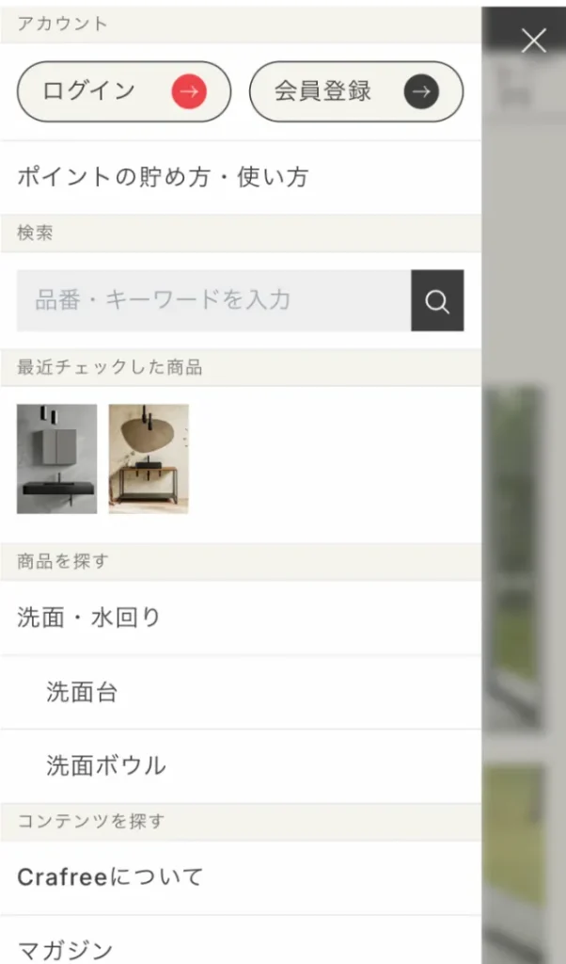The height and width of the screenshot is (964, 566).
Task: Focus the 品番・キーワードを入力 search field
Action: (213, 300)
